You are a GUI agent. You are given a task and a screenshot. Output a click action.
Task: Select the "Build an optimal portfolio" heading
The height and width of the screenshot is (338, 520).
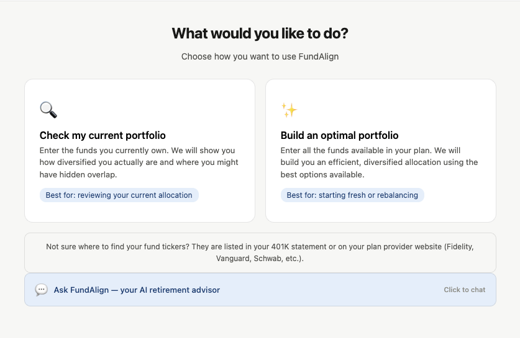coord(339,135)
